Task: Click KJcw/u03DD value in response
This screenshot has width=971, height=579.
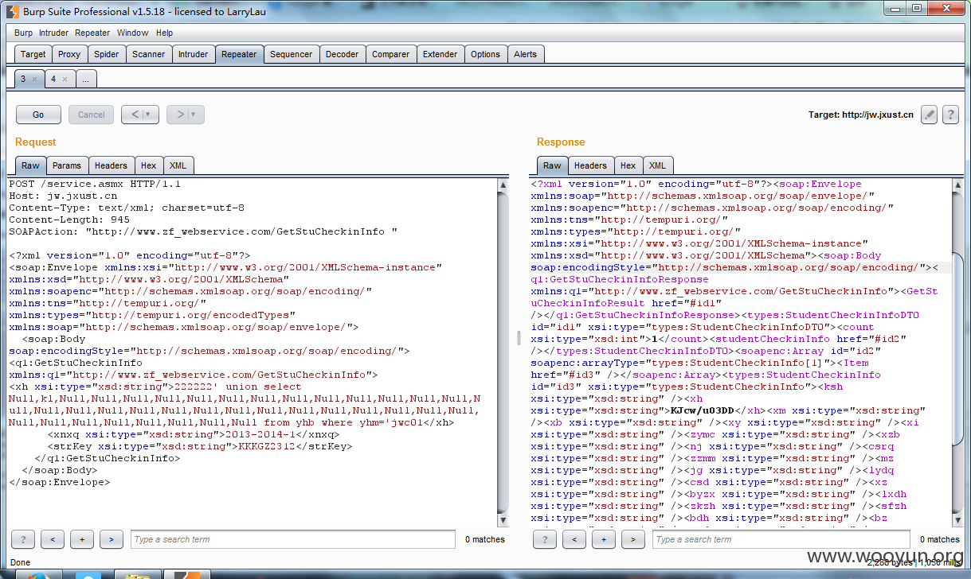Action: click(x=702, y=410)
